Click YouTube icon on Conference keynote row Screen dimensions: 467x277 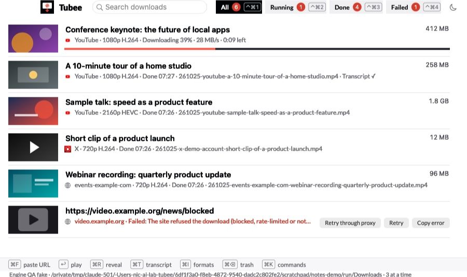point(68,40)
